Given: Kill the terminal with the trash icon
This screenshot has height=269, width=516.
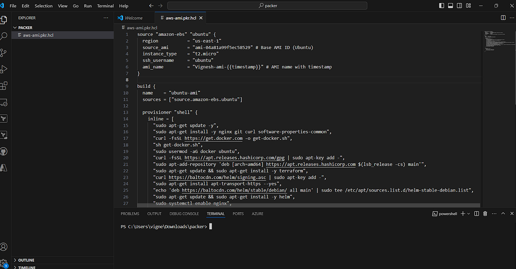Looking at the screenshot, I should click(x=485, y=213).
